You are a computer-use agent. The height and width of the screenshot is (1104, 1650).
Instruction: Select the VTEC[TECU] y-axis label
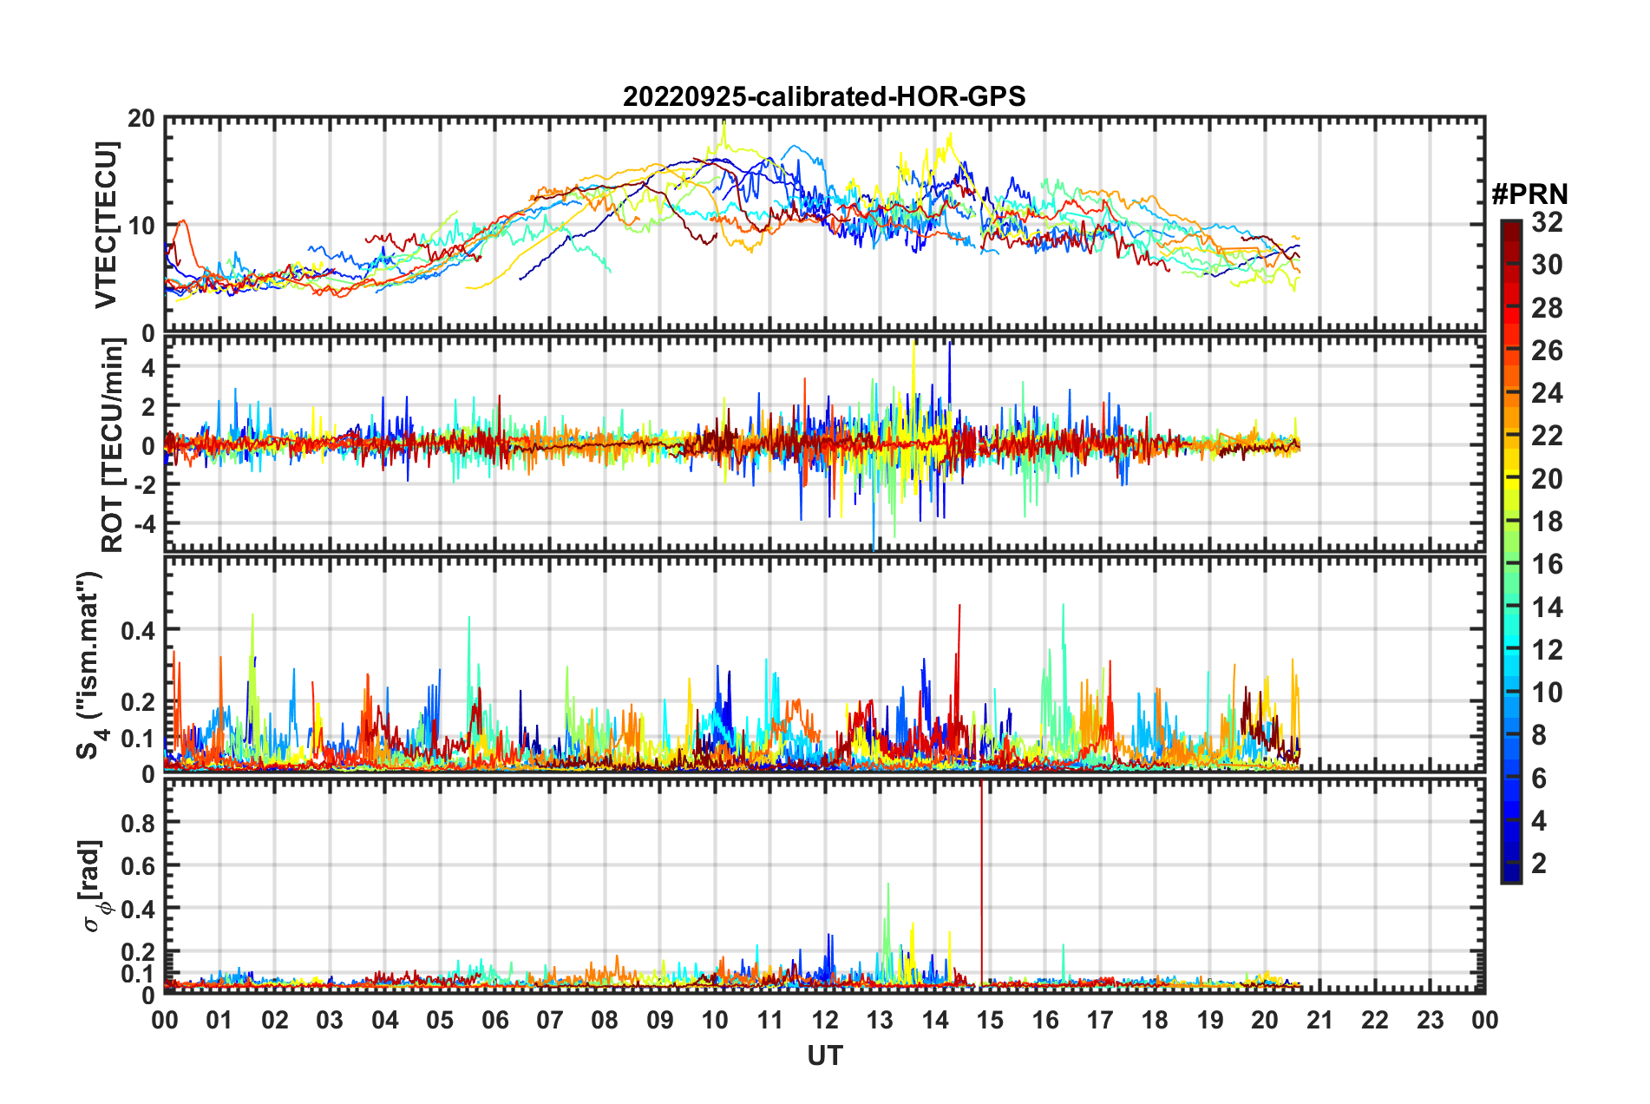(106, 226)
